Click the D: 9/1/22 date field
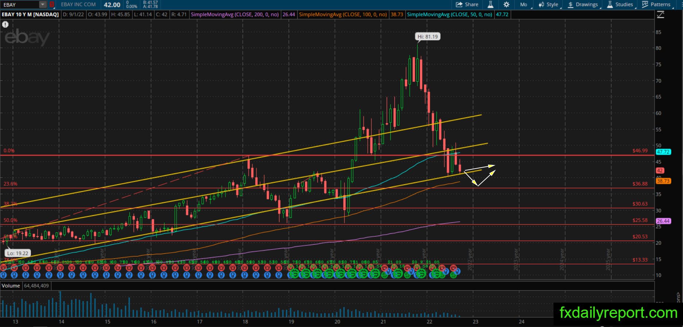683x327 pixels. pos(73,15)
